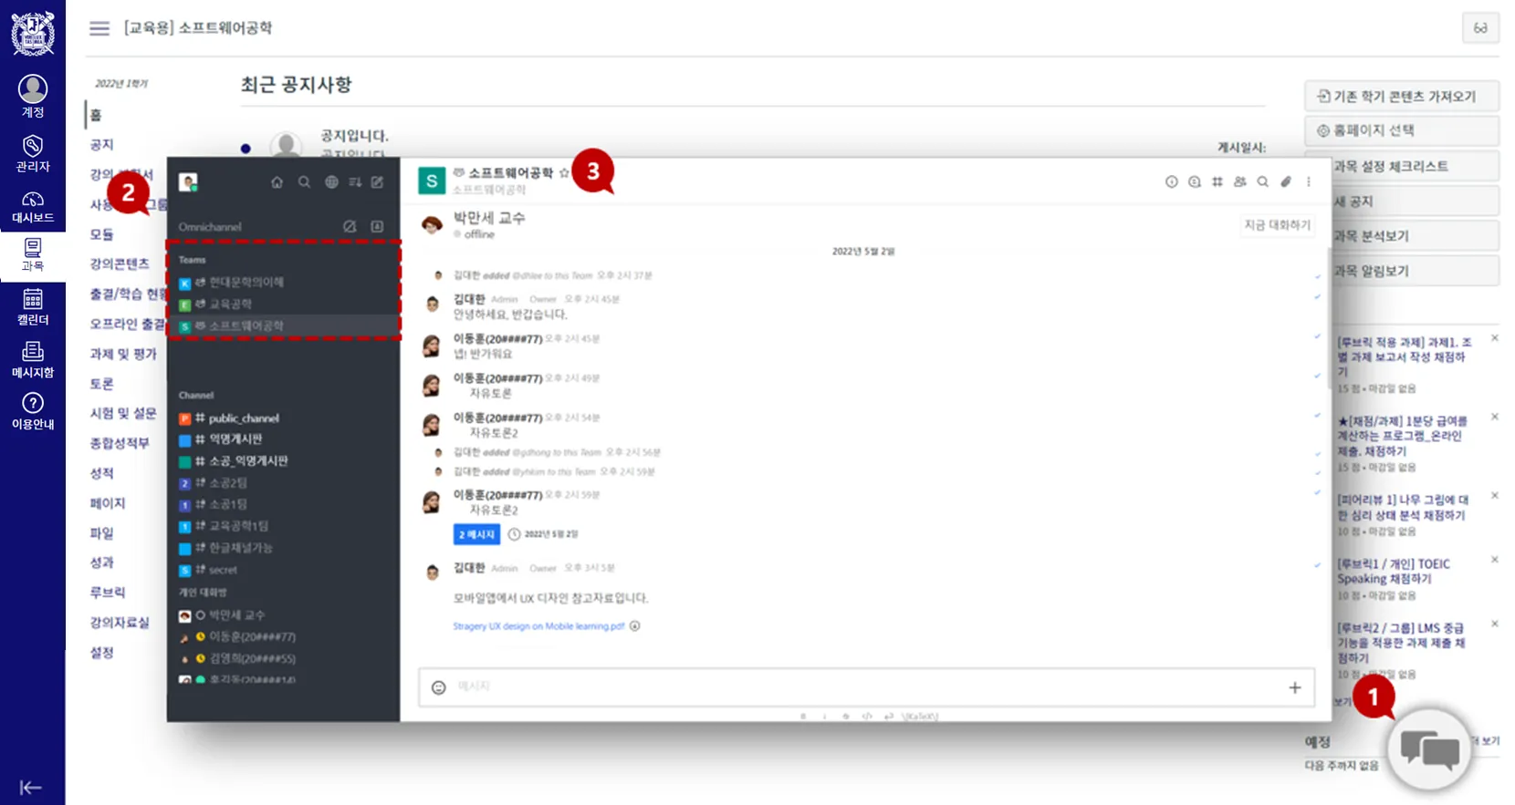Search messages icon in chat header
This screenshot has width=1515, height=805.
tap(1262, 181)
